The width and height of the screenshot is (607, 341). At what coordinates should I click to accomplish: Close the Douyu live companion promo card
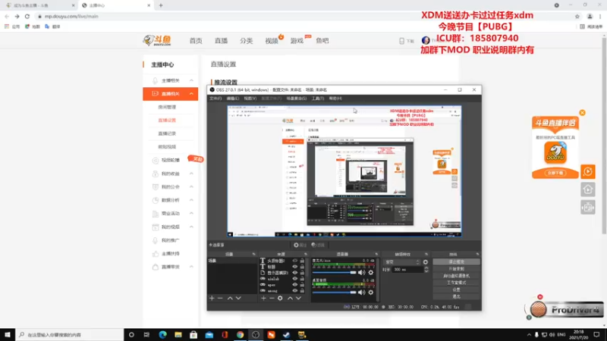pyautogui.click(x=582, y=112)
